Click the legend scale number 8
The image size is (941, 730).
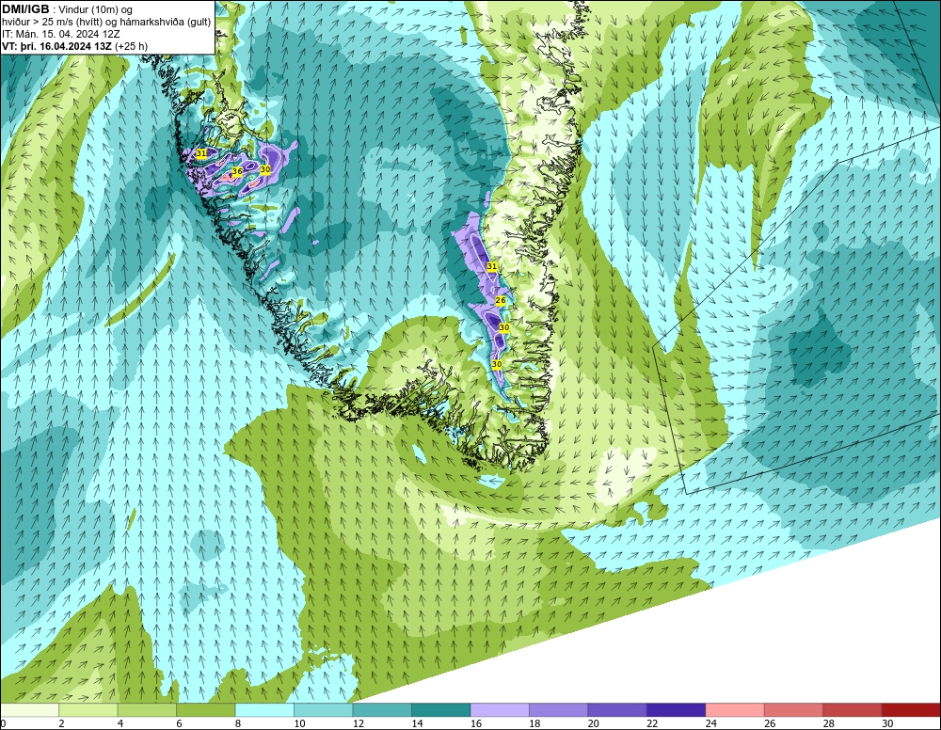pyautogui.click(x=238, y=723)
